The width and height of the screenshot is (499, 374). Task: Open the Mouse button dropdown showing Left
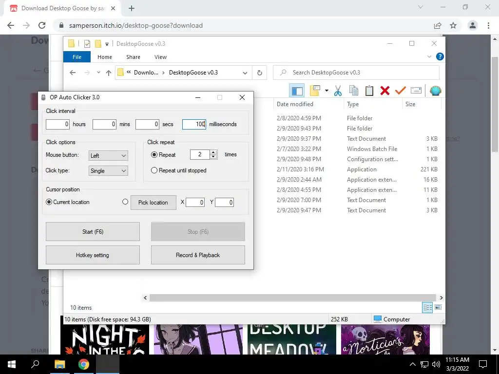tap(108, 155)
